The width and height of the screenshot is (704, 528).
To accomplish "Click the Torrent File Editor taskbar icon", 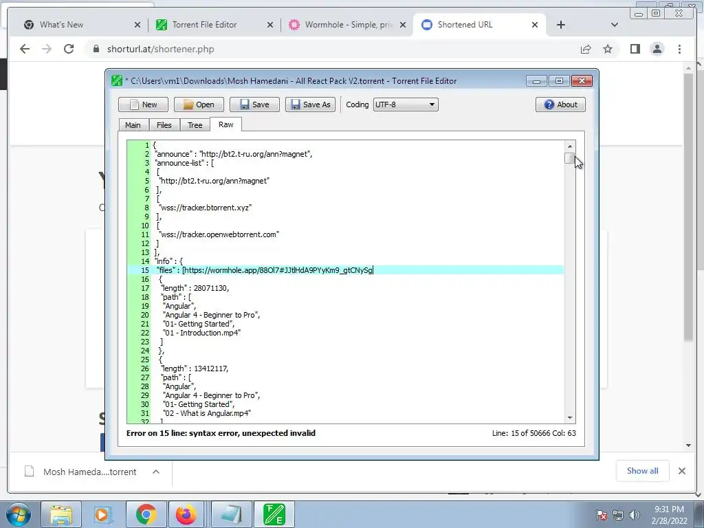I will click(274, 514).
